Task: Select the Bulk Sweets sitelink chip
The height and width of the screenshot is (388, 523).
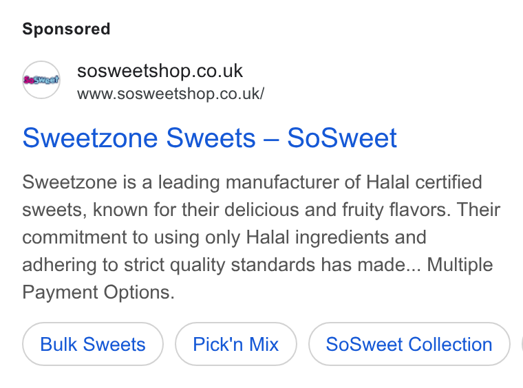Action: pyautogui.click(x=93, y=344)
